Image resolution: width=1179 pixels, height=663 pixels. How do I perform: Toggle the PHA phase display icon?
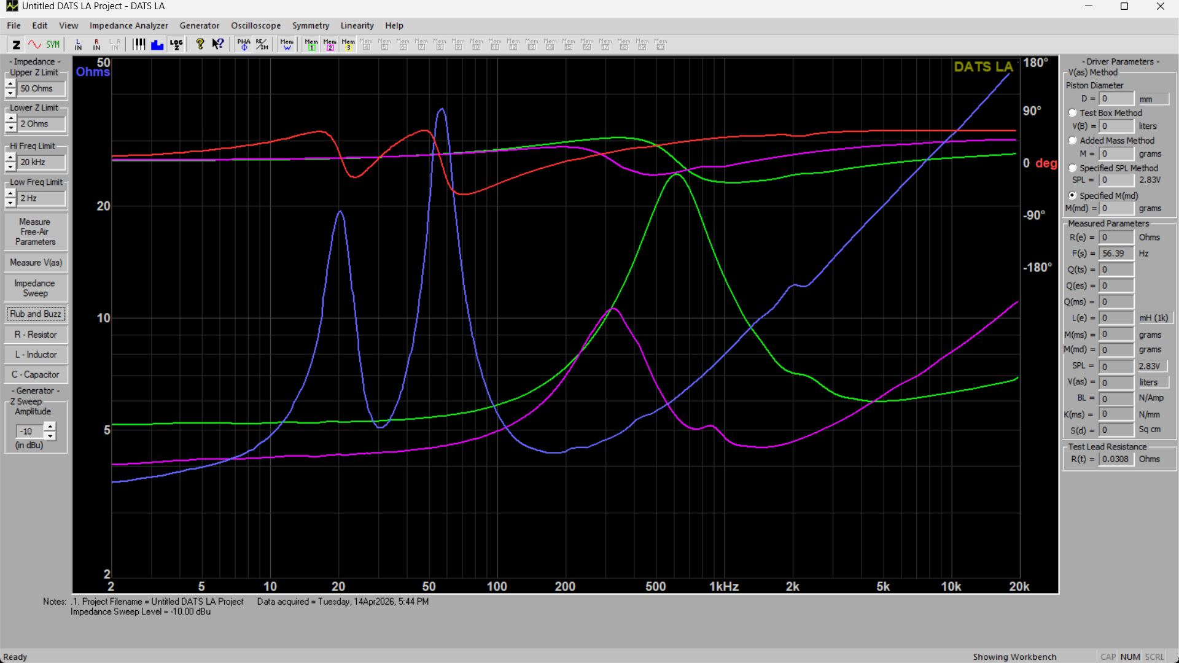coord(244,44)
